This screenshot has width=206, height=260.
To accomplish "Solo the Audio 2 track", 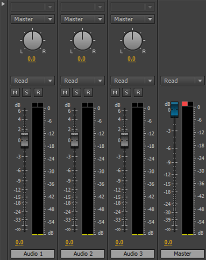I will 77,93.
